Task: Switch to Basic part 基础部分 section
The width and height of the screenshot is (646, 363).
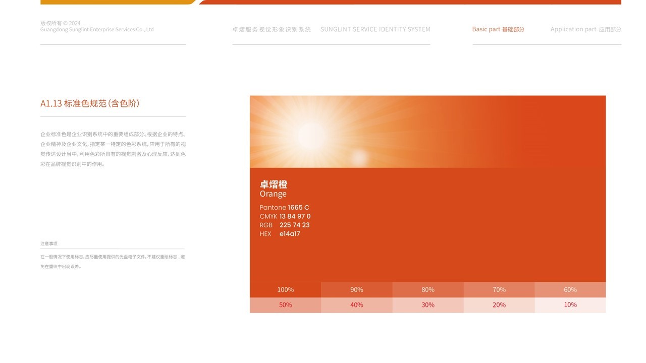Action: [498, 29]
